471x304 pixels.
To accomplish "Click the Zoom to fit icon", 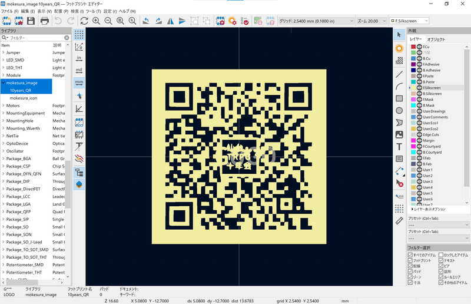I will pos(120,21).
